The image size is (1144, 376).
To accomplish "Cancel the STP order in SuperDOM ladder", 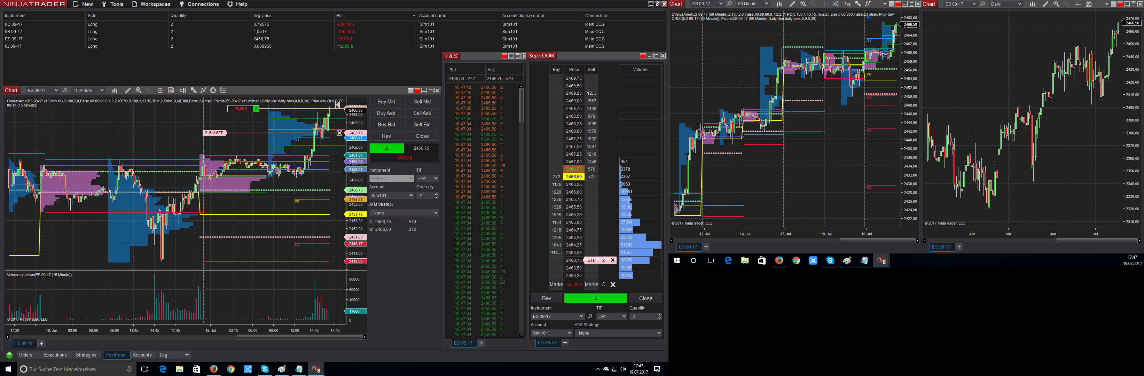I will 612,260.
